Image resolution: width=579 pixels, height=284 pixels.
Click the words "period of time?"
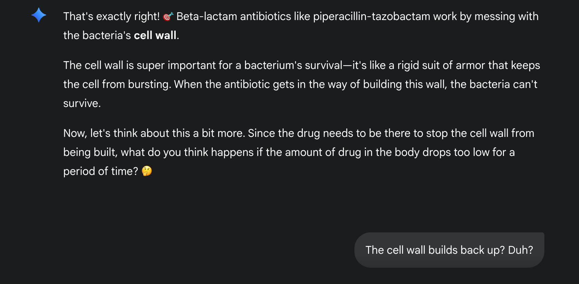(x=101, y=171)
